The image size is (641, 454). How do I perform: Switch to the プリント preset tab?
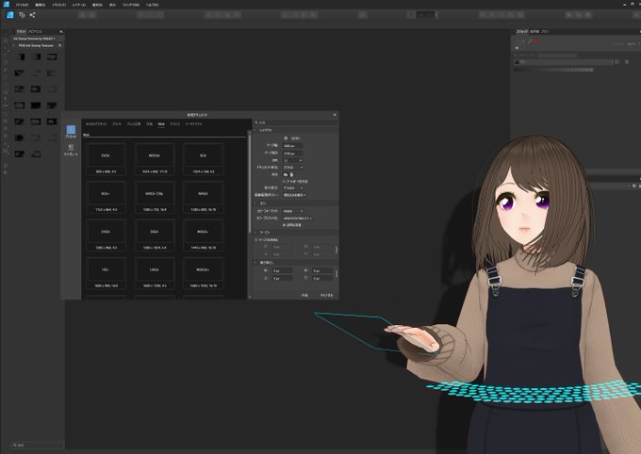pyautogui.click(x=117, y=123)
